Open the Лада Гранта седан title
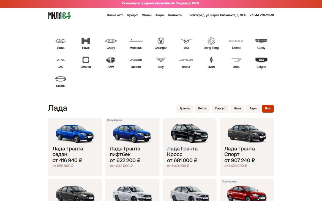The width and height of the screenshot is (322, 201). pyautogui.click(x=68, y=151)
